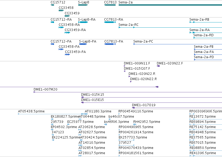222x157 pixels.
Task: Click the CG33459 gene label
Action: click(x=72, y=13)
